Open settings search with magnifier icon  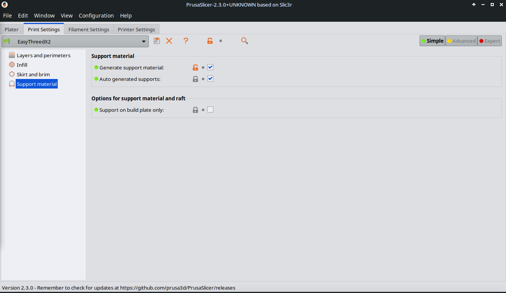coord(245,41)
